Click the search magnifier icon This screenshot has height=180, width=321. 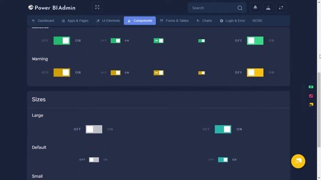[x=240, y=8]
